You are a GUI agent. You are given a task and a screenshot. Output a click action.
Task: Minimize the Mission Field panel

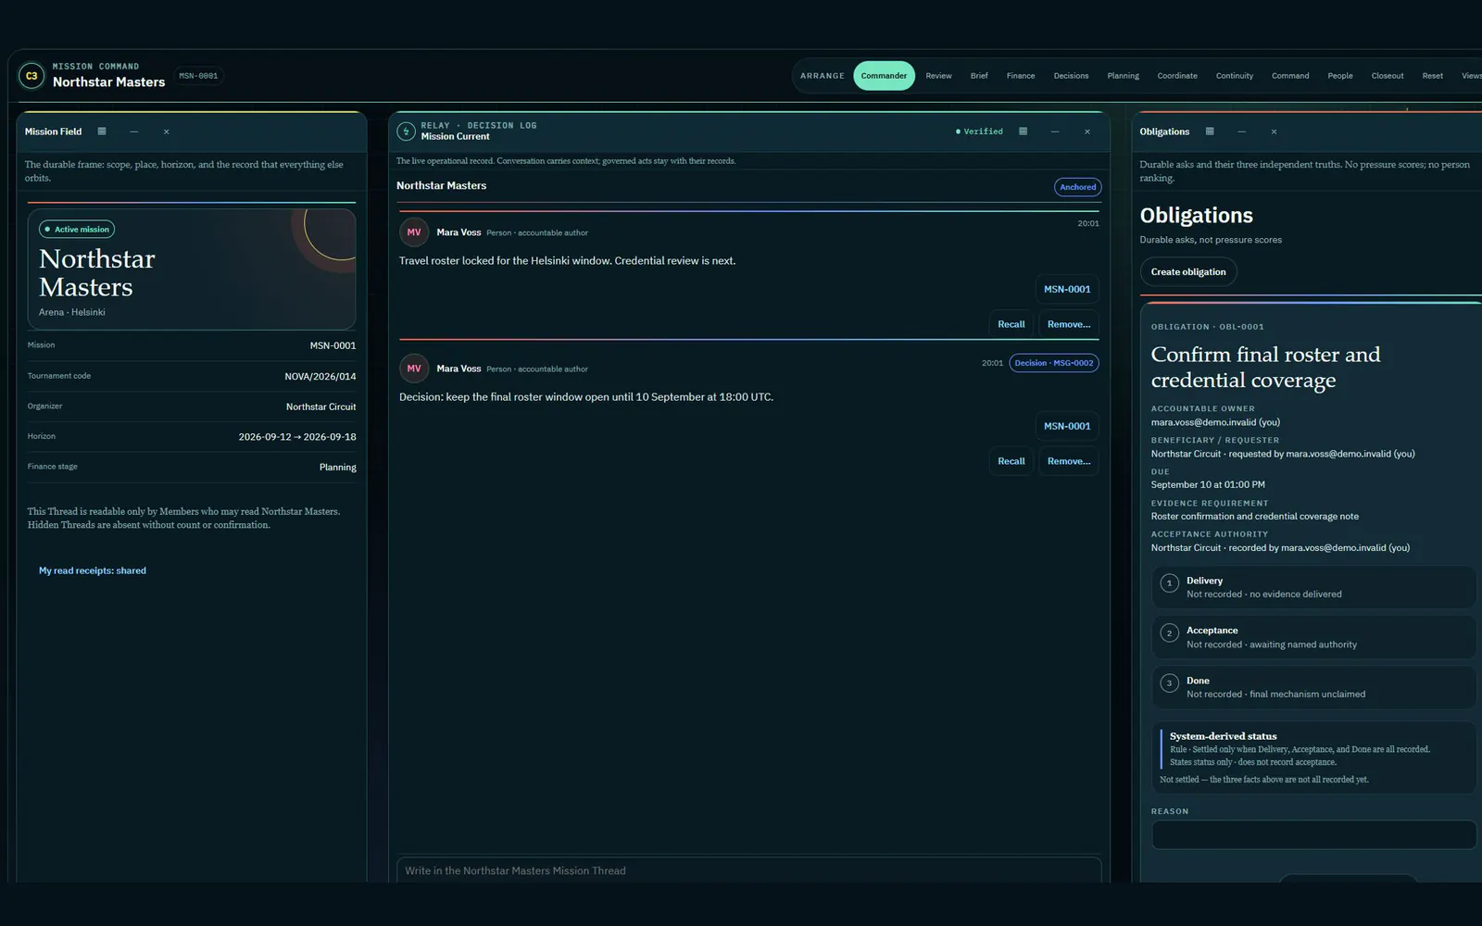(134, 131)
